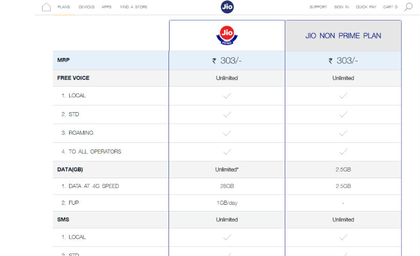Click Prime data value Unlimited*
The image size is (420, 256).
pyautogui.click(x=227, y=169)
